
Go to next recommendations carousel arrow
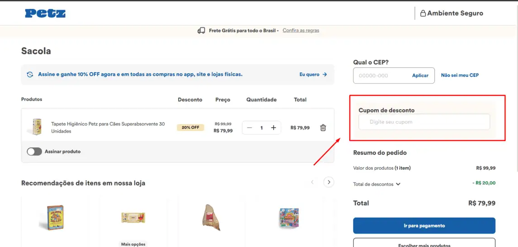[329, 182]
